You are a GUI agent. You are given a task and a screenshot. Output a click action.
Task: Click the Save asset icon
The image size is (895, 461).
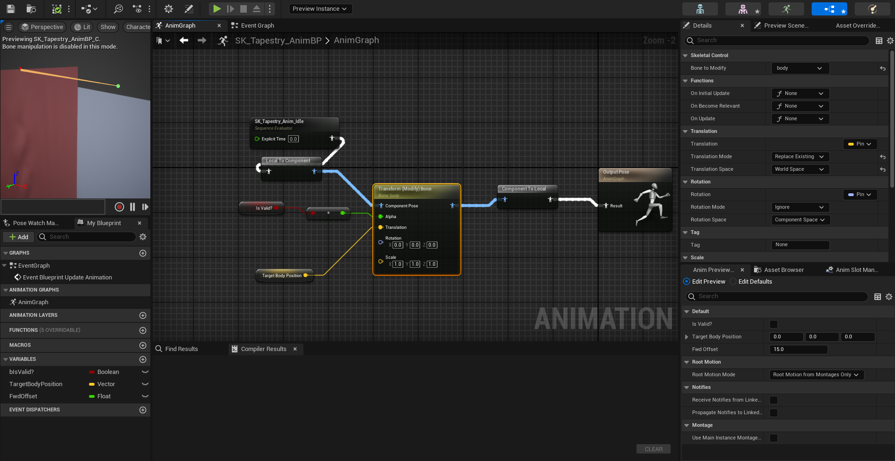[10, 8]
